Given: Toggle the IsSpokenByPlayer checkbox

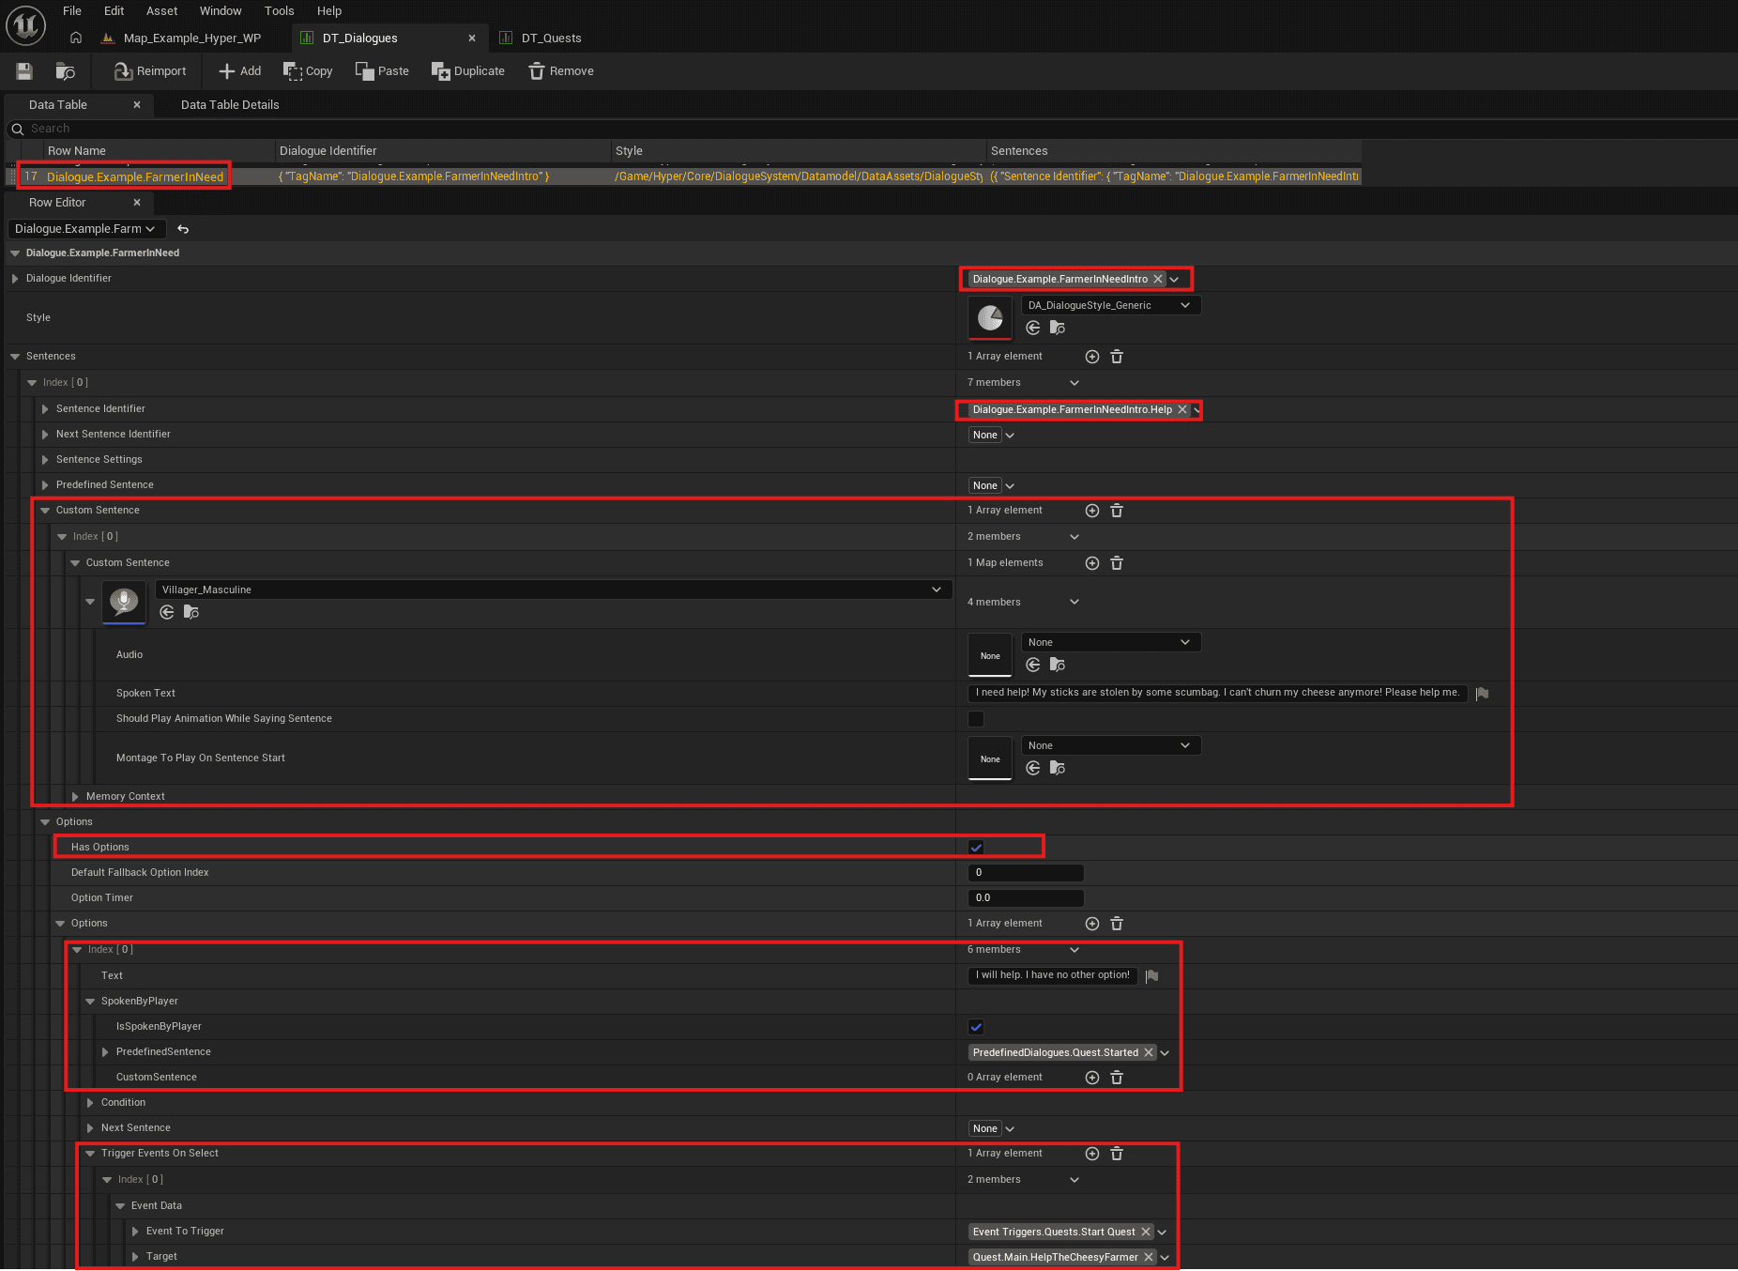Looking at the screenshot, I should [x=976, y=1027].
